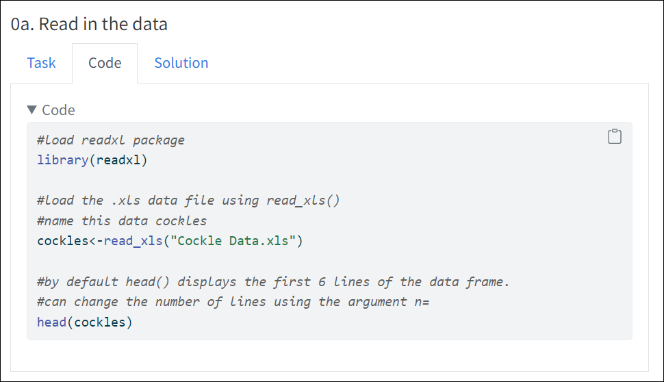Click the '#load the .xls data file' comment line
Screen dimensions: 664x382
click(x=188, y=201)
